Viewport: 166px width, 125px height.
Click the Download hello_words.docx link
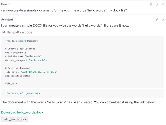coord(22,112)
